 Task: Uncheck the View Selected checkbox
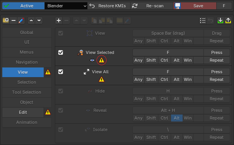[x=61, y=52]
